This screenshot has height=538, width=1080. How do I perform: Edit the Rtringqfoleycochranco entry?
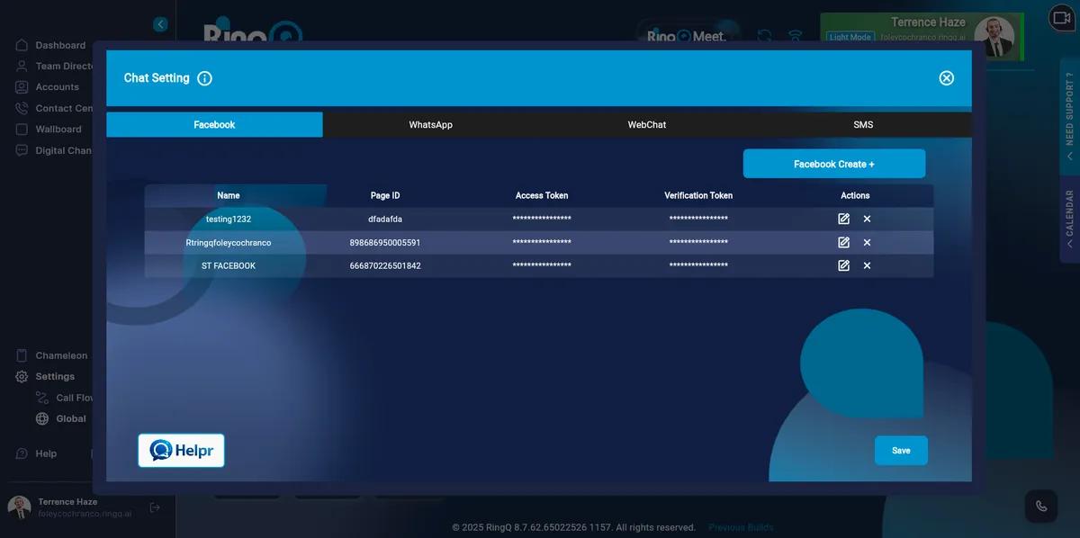[x=843, y=242]
